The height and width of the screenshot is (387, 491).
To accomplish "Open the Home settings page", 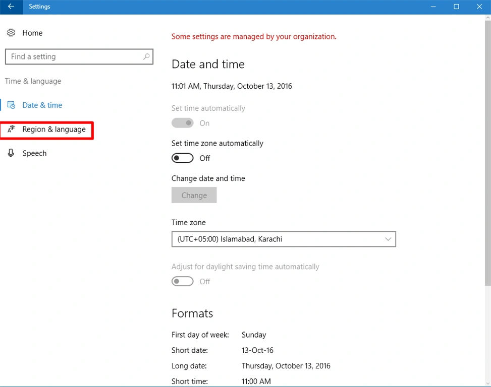I will 32,33.
